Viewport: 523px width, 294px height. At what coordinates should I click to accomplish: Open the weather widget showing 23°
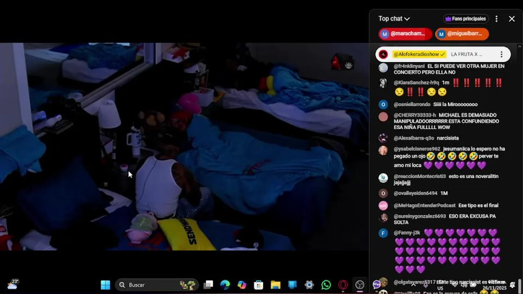(x=13, y=284)
